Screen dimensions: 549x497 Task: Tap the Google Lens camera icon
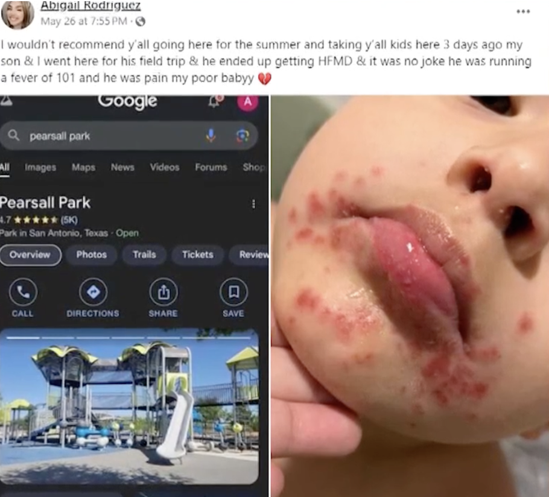(x=243, y=136)
